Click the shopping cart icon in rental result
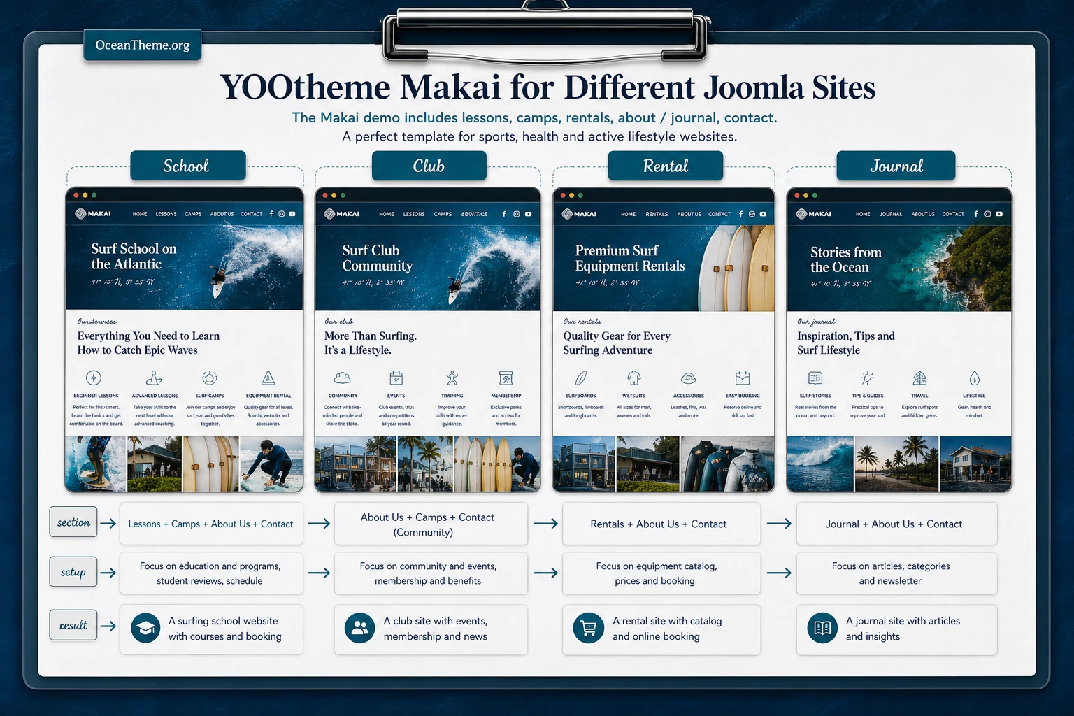Viewport: 1074px width, 716px height. click(589, 628)
